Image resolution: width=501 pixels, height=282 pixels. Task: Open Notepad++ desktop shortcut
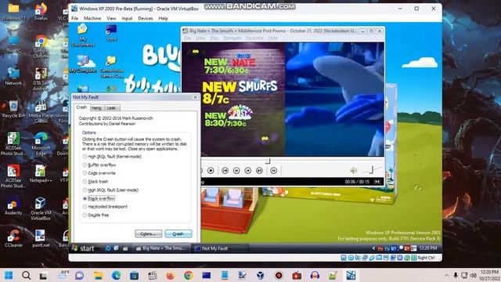(x=40, y=173)
